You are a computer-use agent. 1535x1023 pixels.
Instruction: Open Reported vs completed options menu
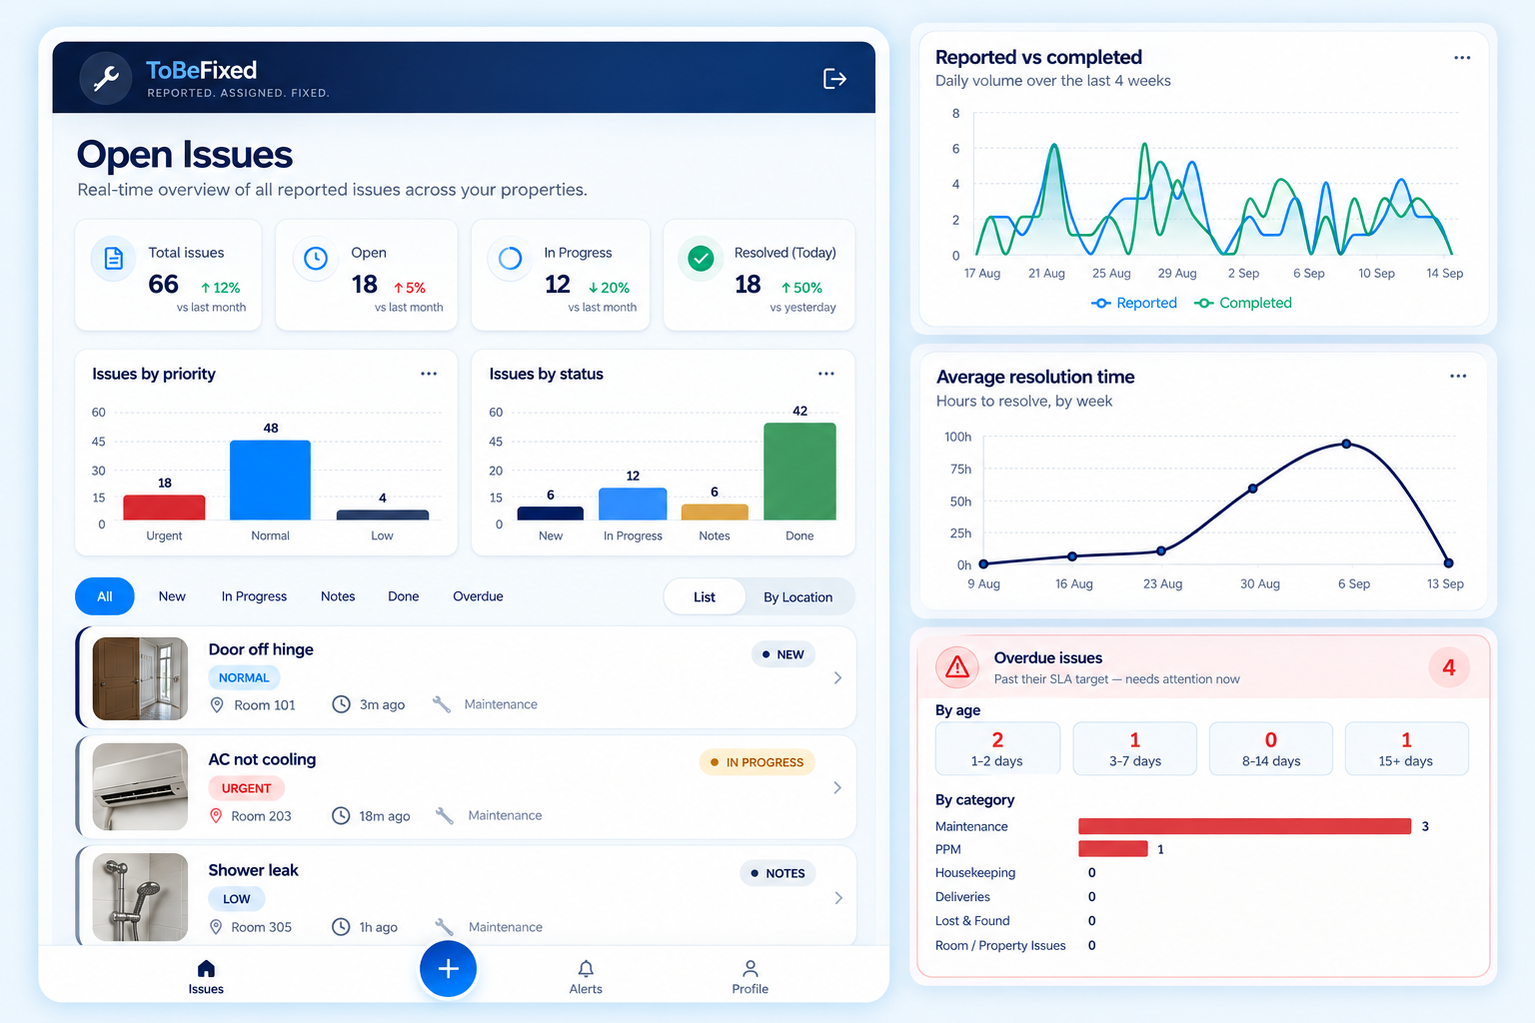(x=1462, y=58)
